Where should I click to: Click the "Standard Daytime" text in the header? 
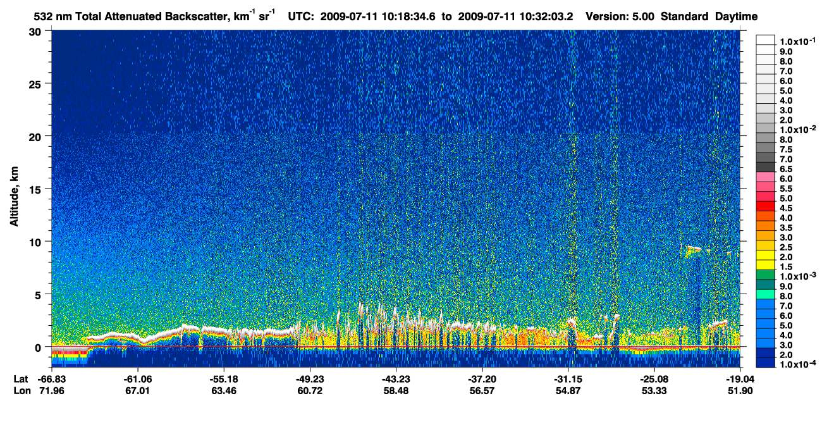click(x=709, y=17)
